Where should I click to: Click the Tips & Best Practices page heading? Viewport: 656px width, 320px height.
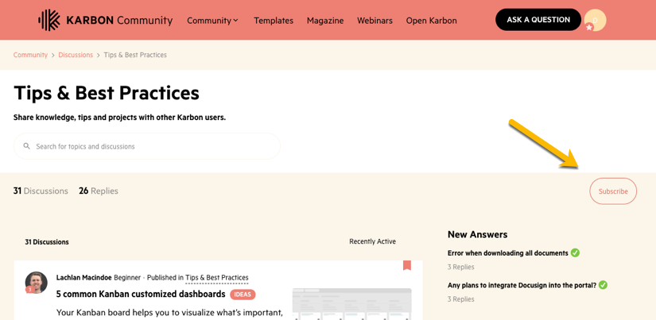pos(107,93)
